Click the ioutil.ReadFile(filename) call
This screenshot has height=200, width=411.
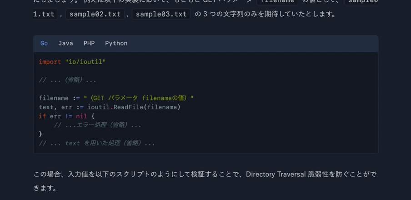pyautogui.click(x=134, y=107)
